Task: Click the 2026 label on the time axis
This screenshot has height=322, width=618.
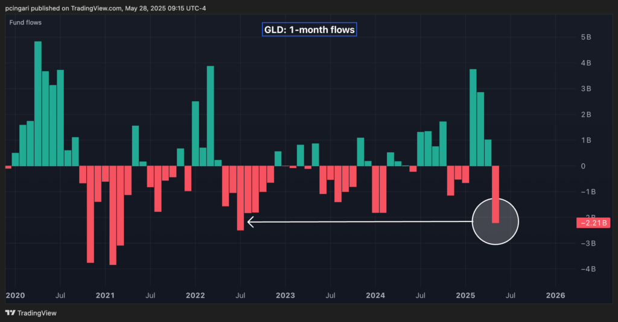Action: tap(555, 296)
